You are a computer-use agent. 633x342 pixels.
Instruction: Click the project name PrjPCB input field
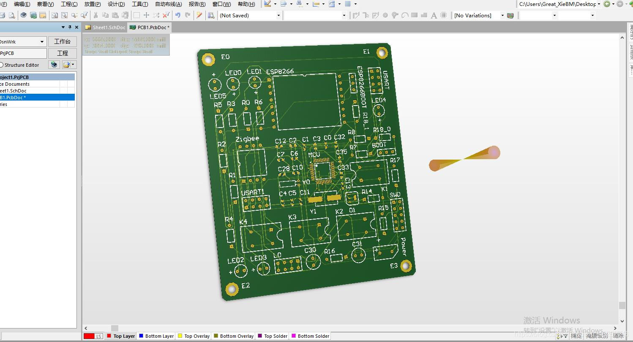(23, 53)
